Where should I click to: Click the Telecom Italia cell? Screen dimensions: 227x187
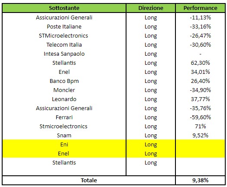64,45
